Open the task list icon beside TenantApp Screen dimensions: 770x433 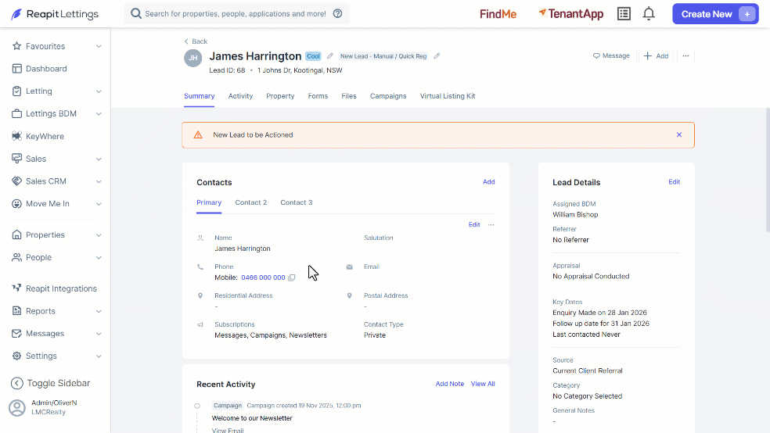624,14
